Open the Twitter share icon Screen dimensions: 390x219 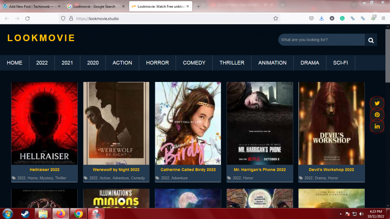[377, 103]
